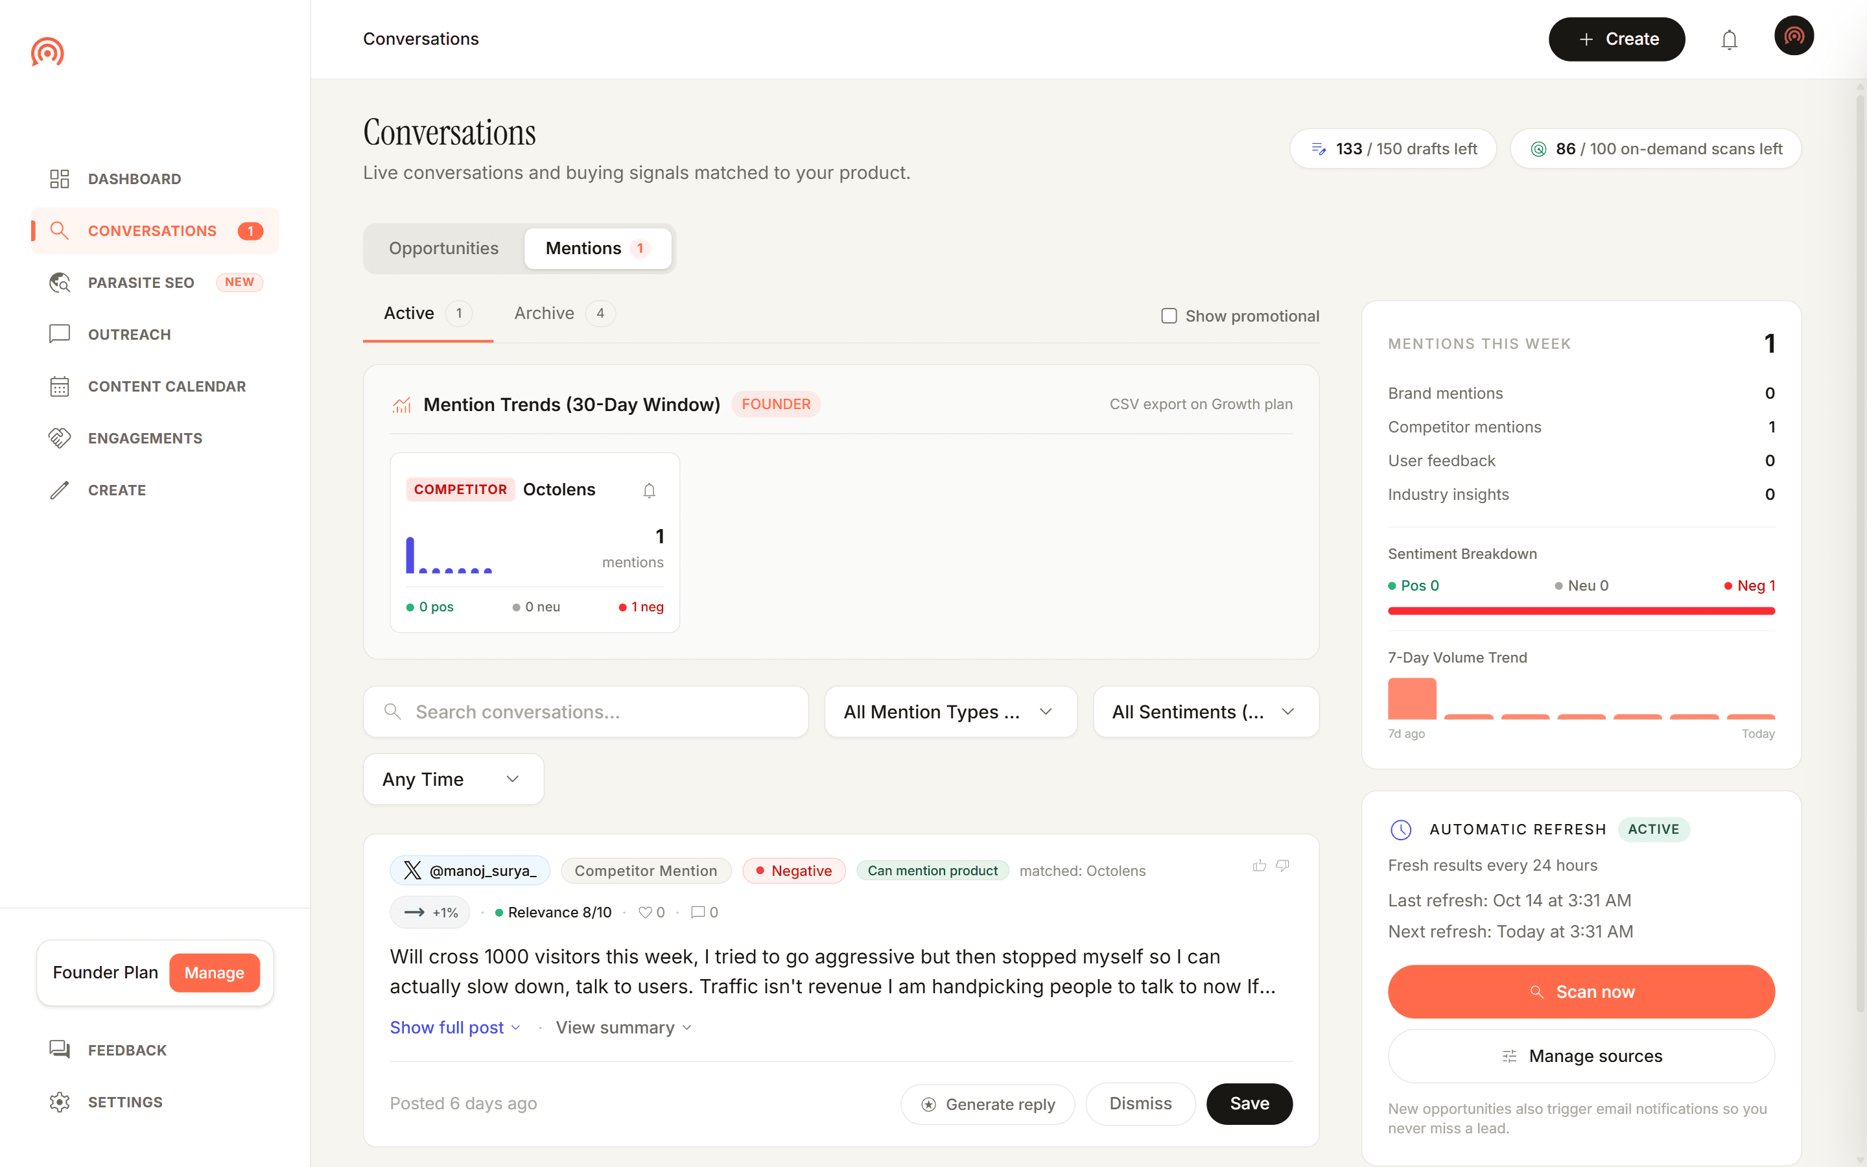
Task: Open Manage sources
Action: pos(1580,1056)
